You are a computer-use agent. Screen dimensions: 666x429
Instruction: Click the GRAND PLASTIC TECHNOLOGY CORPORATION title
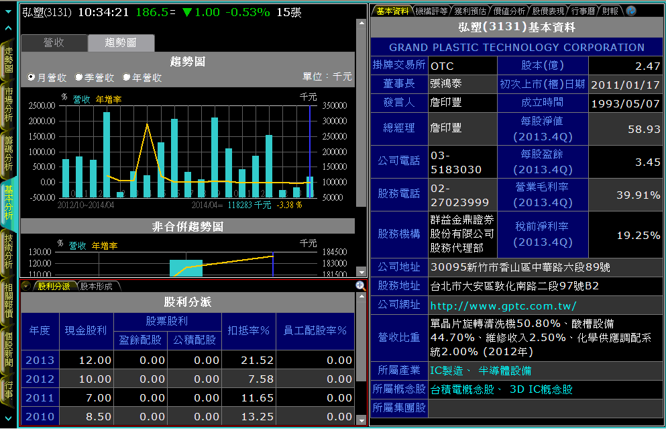pos(516,47)
